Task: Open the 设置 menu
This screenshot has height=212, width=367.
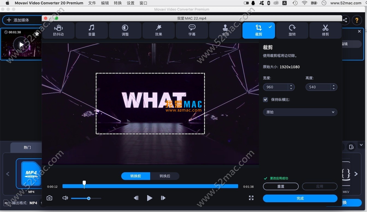Action: [131, 3]
